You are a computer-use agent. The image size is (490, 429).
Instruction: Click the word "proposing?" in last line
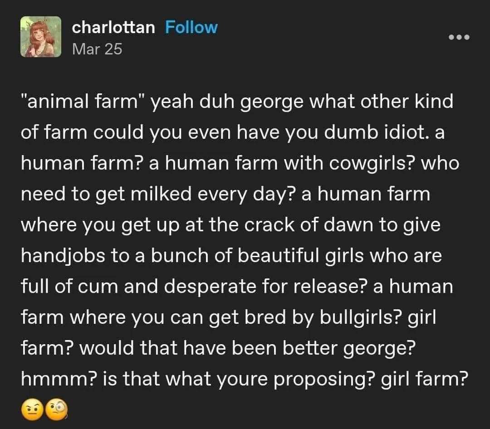click(325, 380)
